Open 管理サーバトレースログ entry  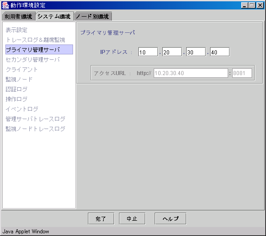(35, 119)
